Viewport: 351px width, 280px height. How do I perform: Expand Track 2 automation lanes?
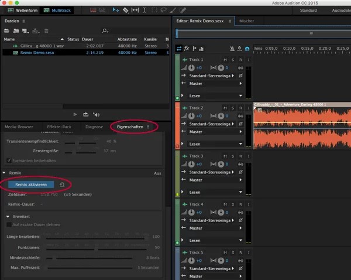(x=182, y=144)
